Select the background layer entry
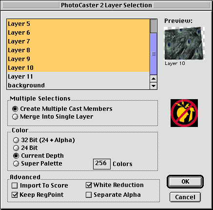This screenshot has width=213, height=210. click(78, 85)
